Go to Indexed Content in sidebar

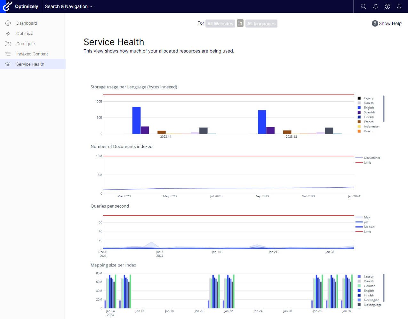point(32,54)
